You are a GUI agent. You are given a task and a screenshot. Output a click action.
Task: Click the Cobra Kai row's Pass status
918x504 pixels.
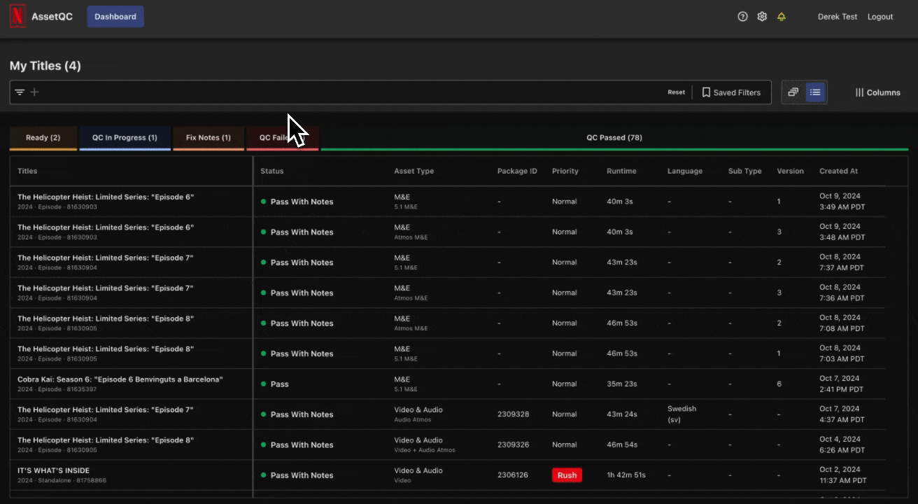click(x=275, y=384)
